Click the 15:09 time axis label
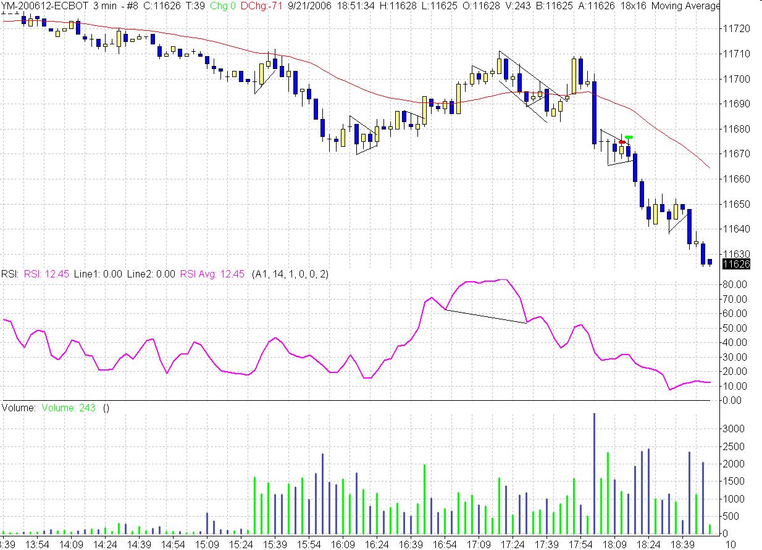762x550 pixels. pos(207,544)
